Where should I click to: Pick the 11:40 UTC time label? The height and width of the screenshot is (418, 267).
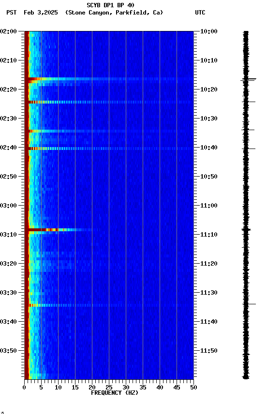pyautogui.click(x=208, y=322)
